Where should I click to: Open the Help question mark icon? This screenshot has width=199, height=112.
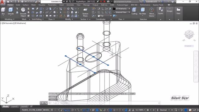pyautogui.click(x=173, y=2)
